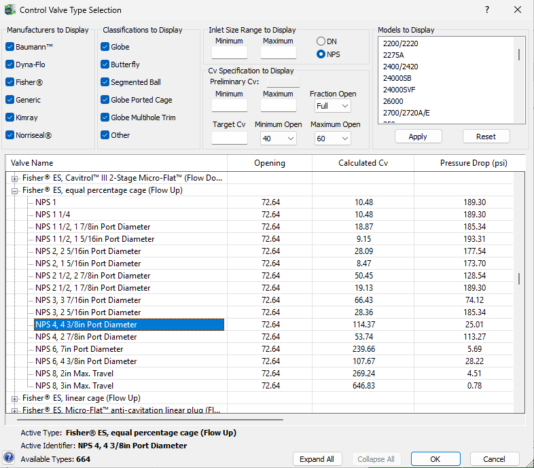Select model 2400/2420 in Models list

(401, 67)
